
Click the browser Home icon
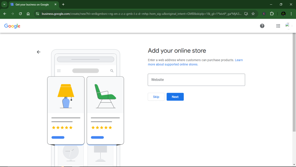click(x=28, y=13)
